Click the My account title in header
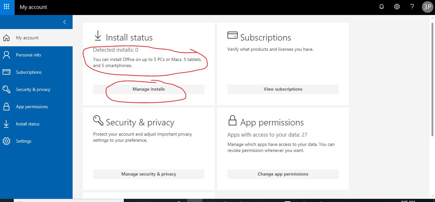435x202 pixels. 34,7
